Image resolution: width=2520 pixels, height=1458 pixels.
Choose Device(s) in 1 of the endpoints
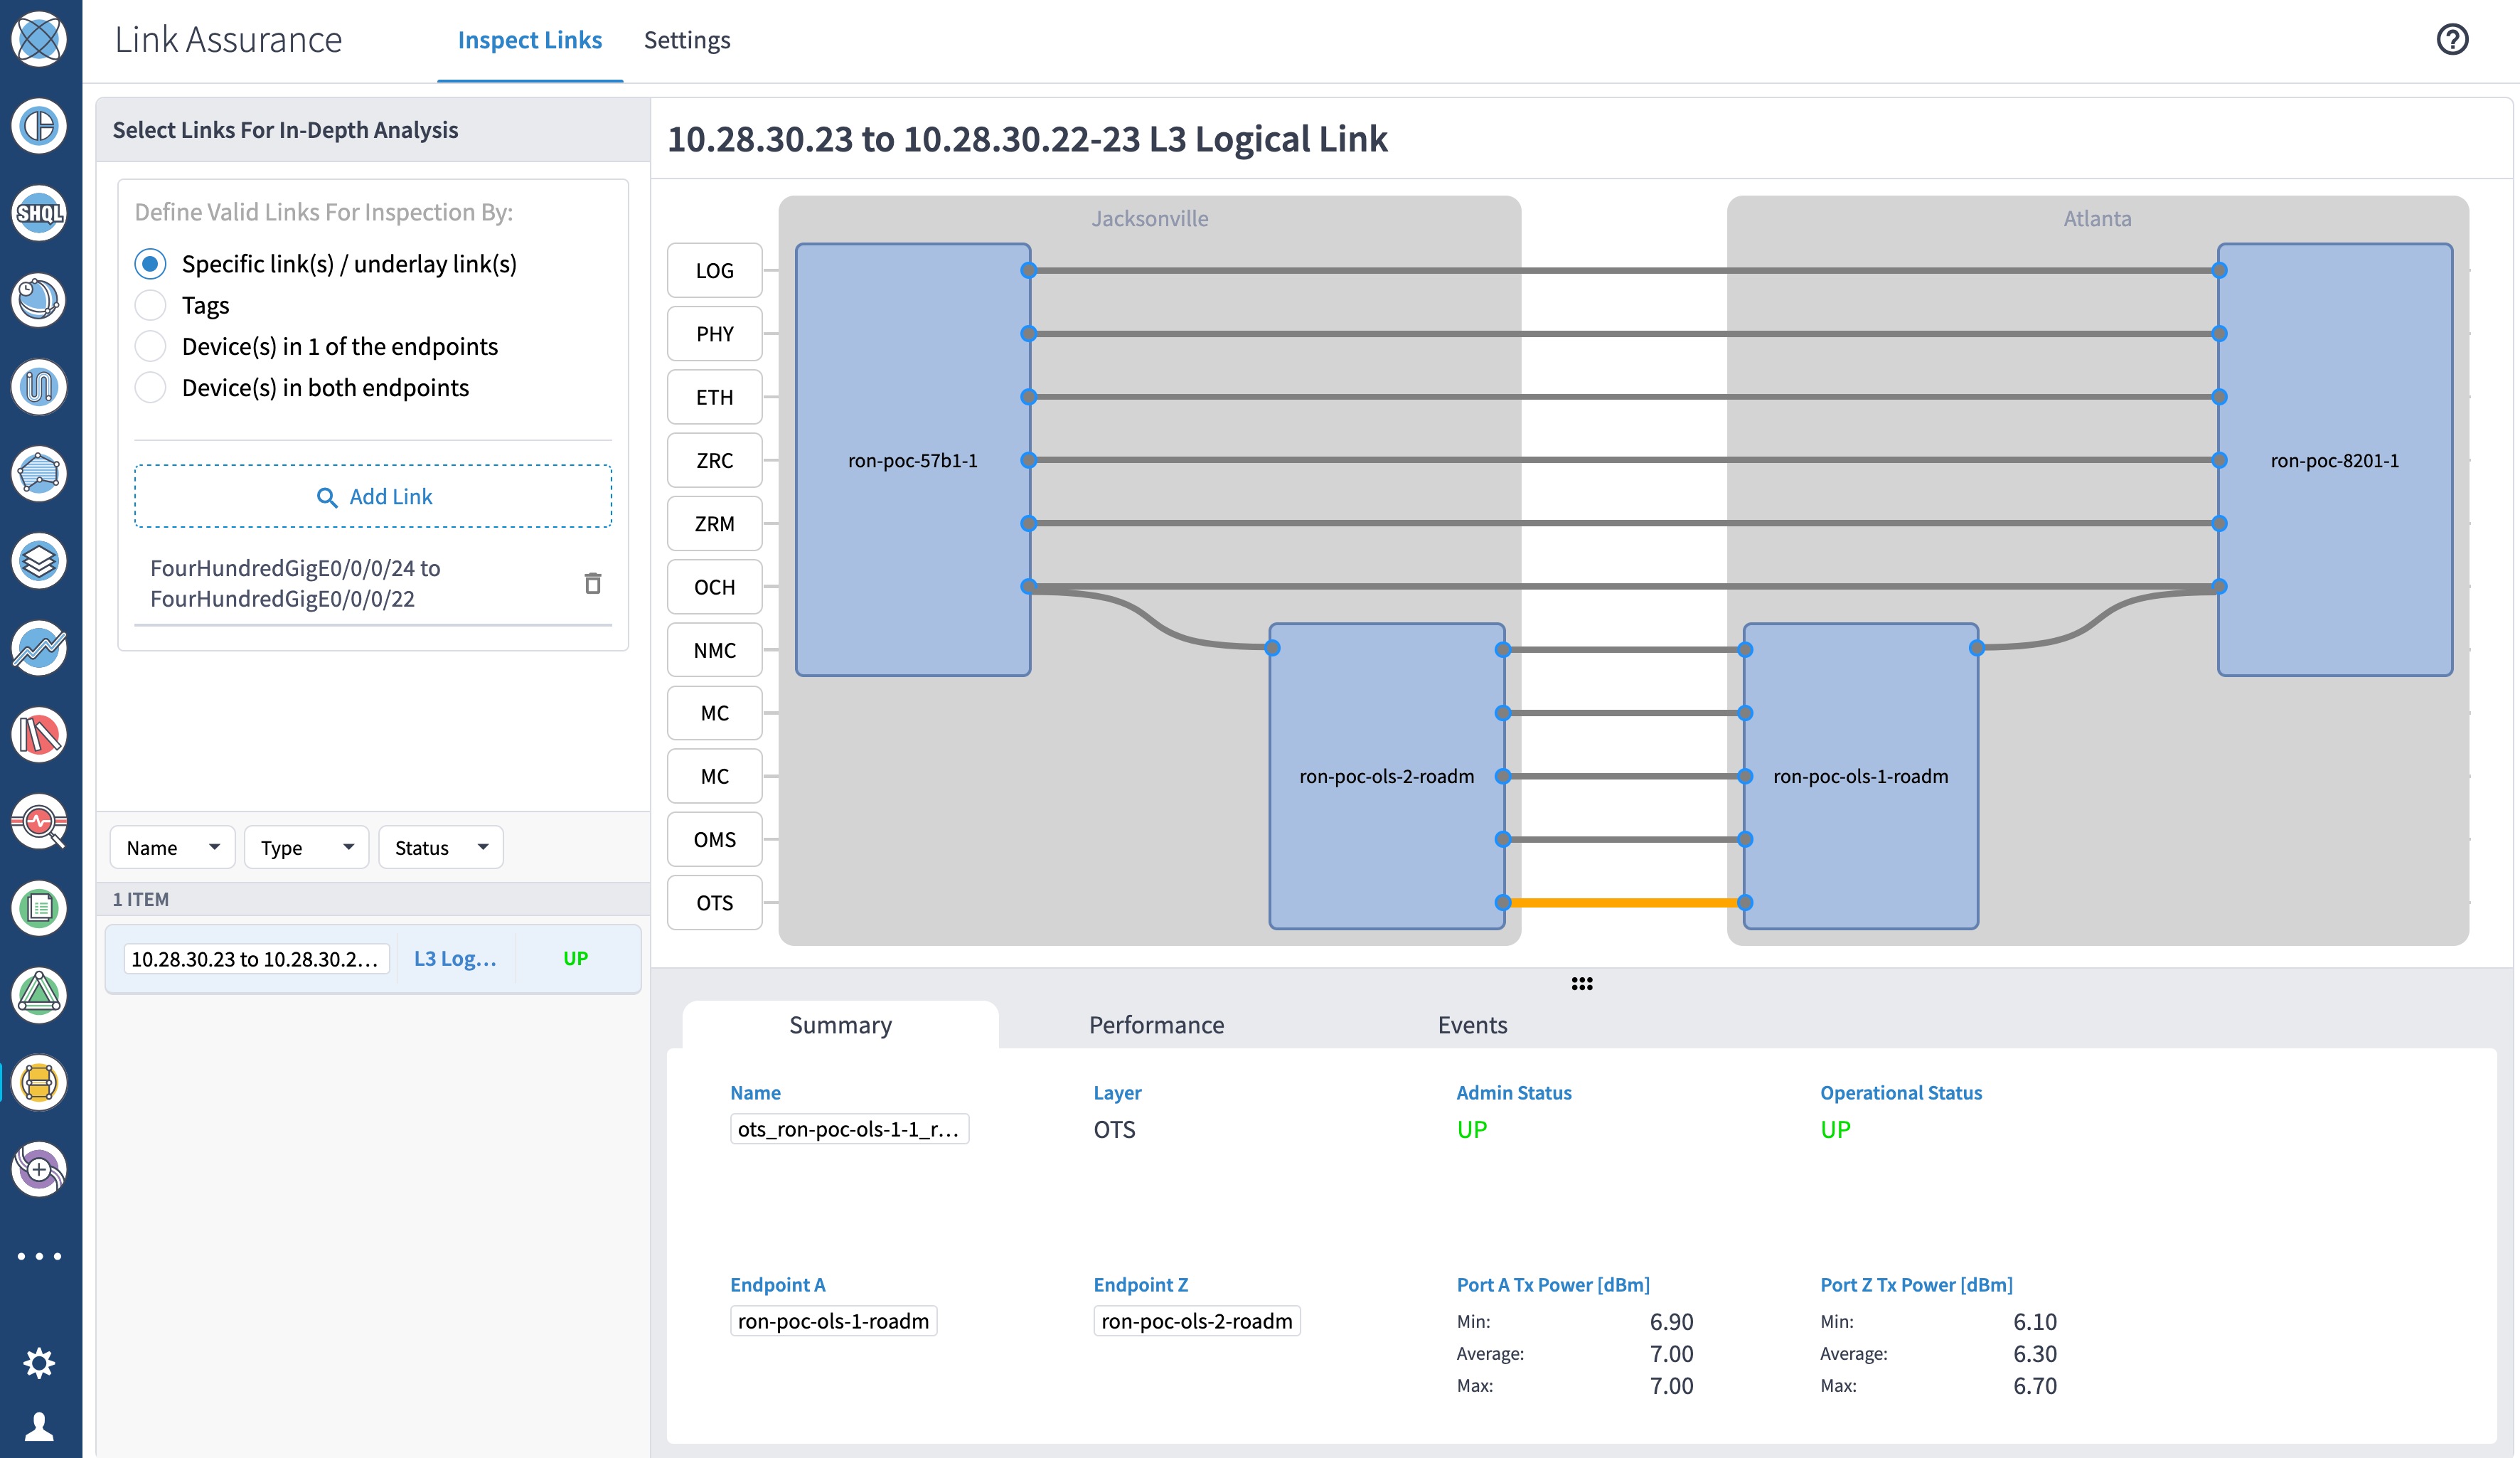tap(150, 346)
